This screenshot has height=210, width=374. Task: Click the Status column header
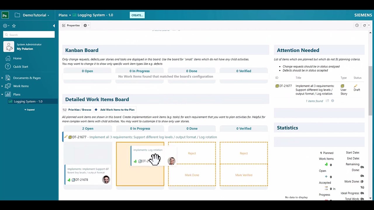pos(357,78)
